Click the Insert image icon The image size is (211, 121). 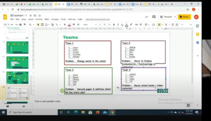pyautogui.click(x=46, y=25)
